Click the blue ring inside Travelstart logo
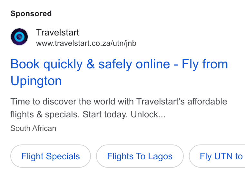Image resolution: width=245 pixels, height=178 pixels. click(x=19, y=37)
